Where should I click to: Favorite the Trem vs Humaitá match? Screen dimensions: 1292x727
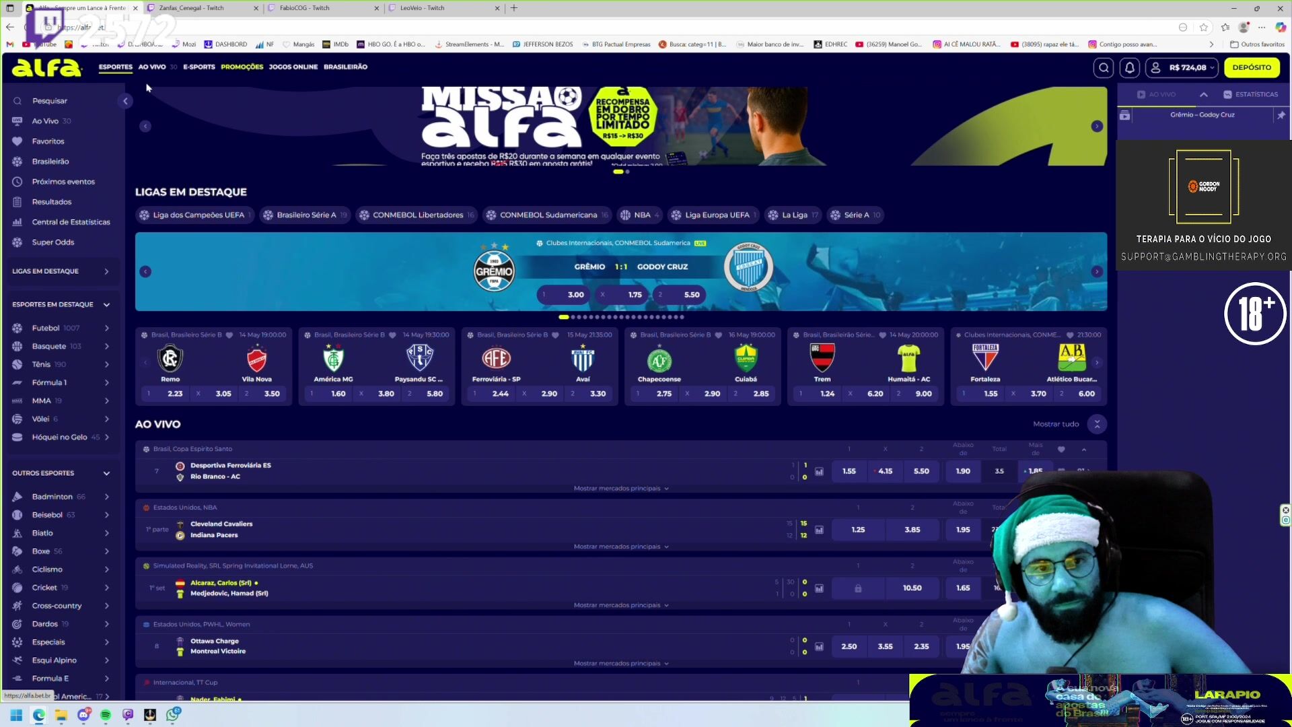coord(882,335)
